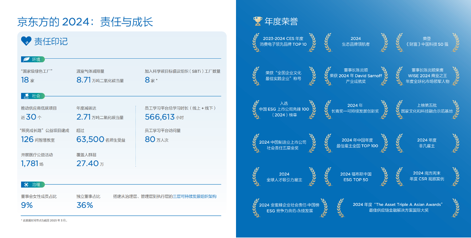Viewport: 471px width, 238px height.
Task: Click the 开展医疗公益活动 label
Action: [37, 155]
